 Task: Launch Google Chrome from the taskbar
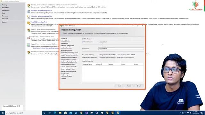coord(81,113)
